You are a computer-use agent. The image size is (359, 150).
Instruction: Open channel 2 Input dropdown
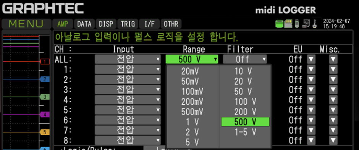point(128,80)
